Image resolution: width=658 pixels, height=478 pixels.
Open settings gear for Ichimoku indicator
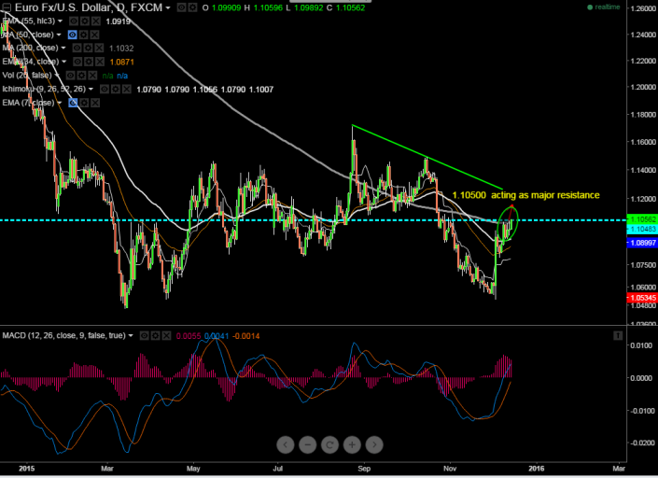click(x=116, y=89)
